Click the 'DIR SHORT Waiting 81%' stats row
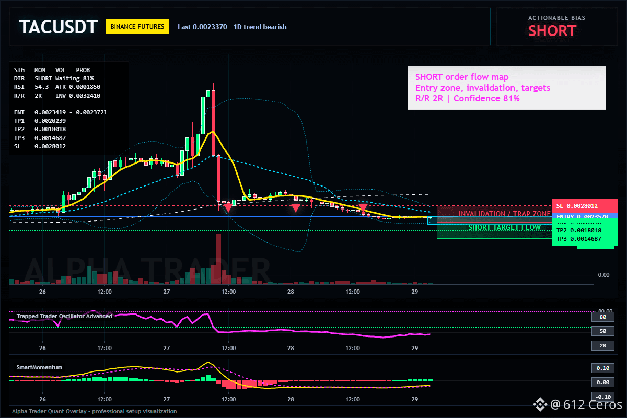Image resolution: width=627 pixels, height=418 pixels. click(x=54, y=78)
